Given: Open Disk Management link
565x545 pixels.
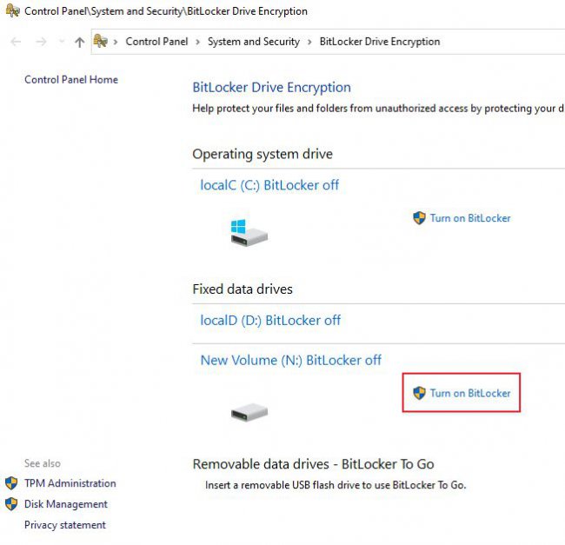Looking at the screenshot, I should tap(66, 504).
